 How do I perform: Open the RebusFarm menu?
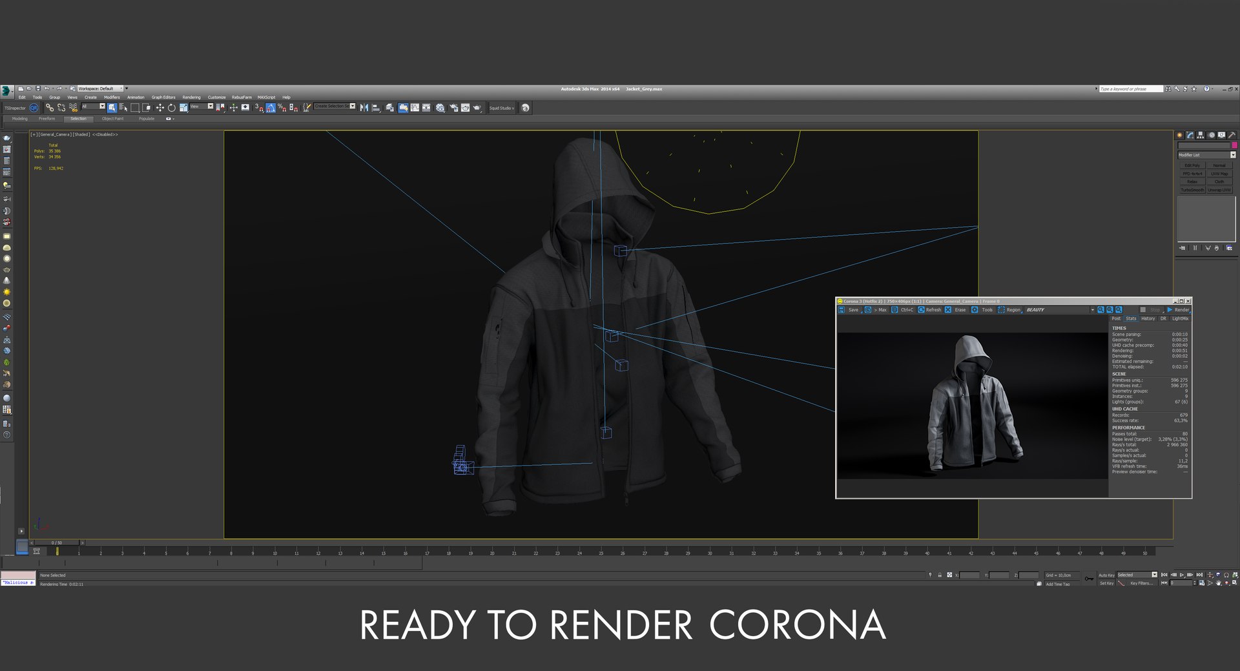point(242,97)
